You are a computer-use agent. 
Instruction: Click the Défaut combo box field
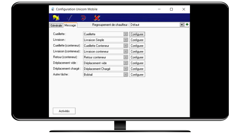point(157,25)
